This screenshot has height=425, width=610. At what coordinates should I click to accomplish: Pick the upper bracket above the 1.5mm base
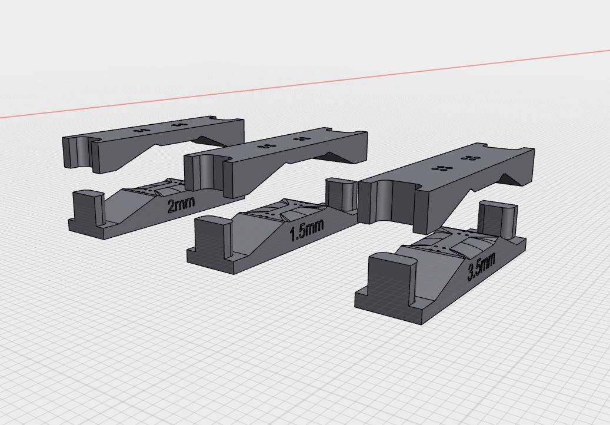pos(275,162)
